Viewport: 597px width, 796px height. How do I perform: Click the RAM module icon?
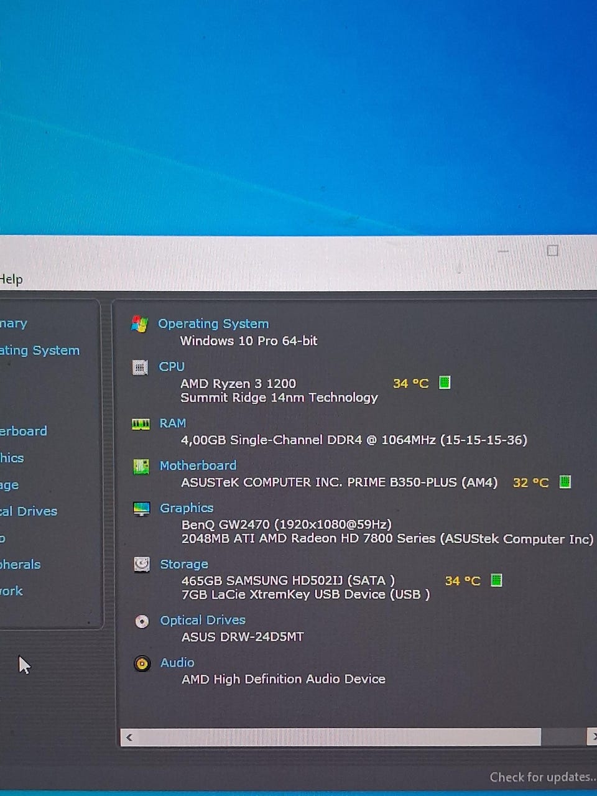click(141, 424)
